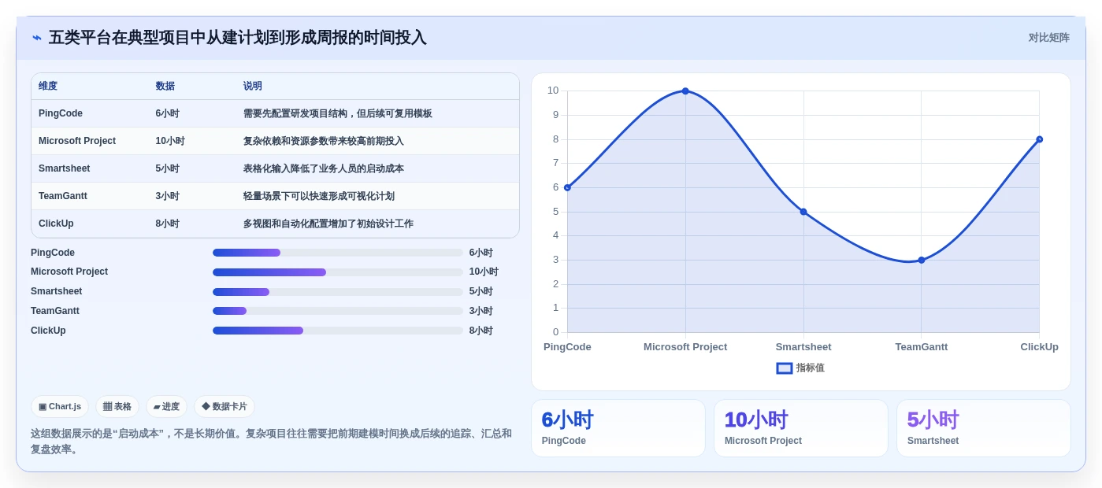Screen dimensions: 1102x488
Task: Click the chart peak point at Microsoft Project
Action: pos(685,91)
